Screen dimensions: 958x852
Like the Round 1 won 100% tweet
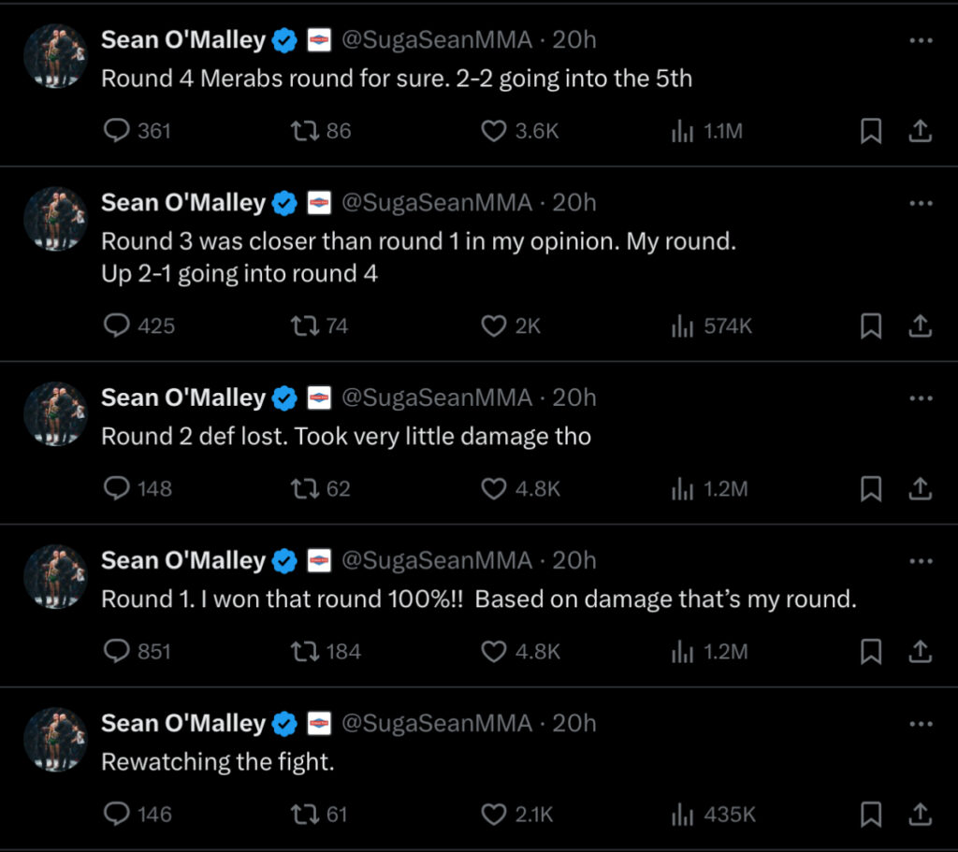[x=520, y=652]
